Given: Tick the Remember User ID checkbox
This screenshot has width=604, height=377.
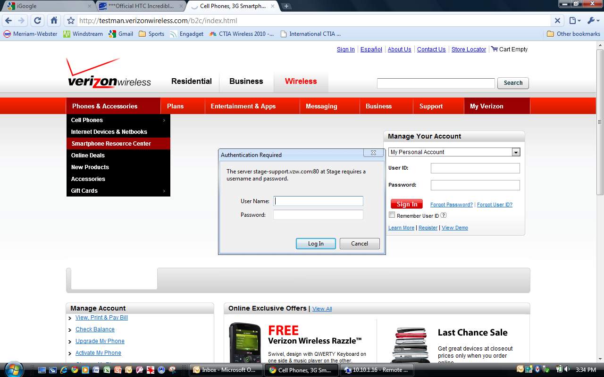Looking at the screenshot, I should tap(392, 215).
